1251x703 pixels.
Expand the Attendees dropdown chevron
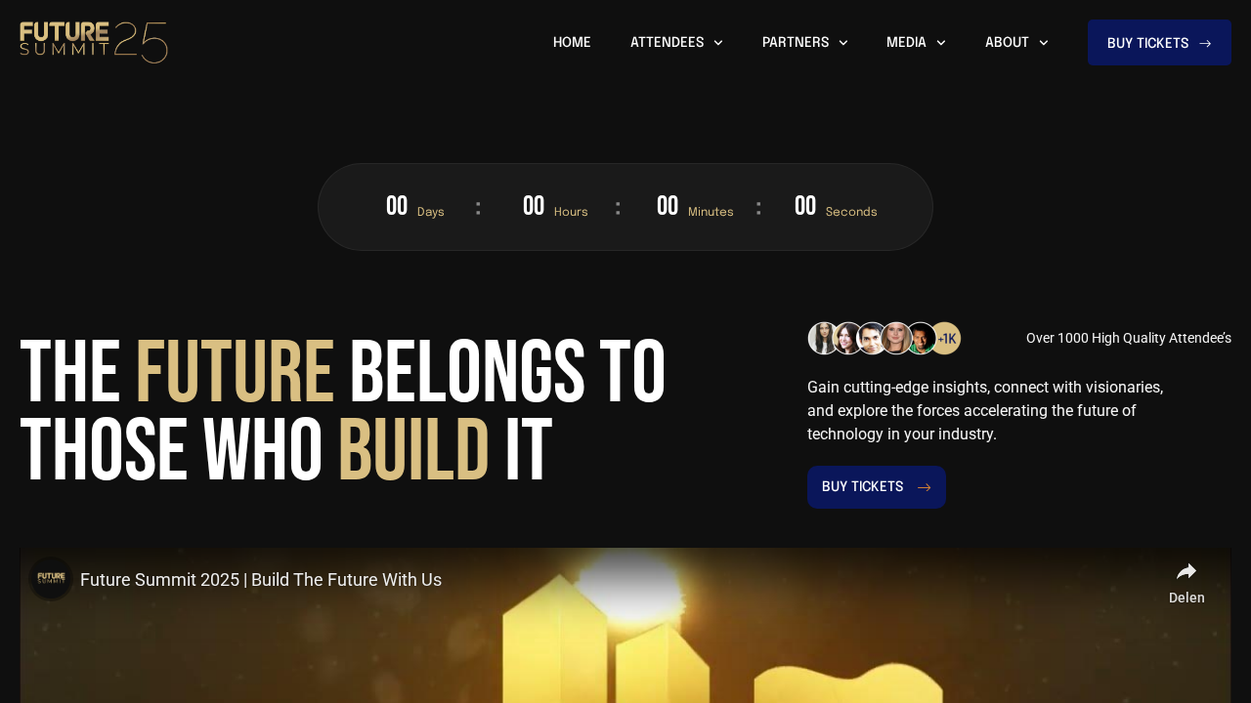(x=718, y=43)
